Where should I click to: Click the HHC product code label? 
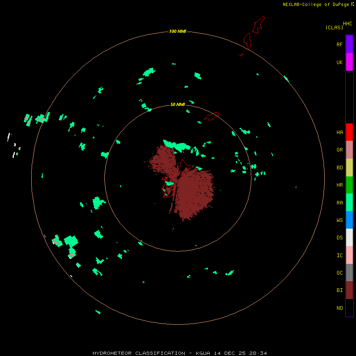348,24
